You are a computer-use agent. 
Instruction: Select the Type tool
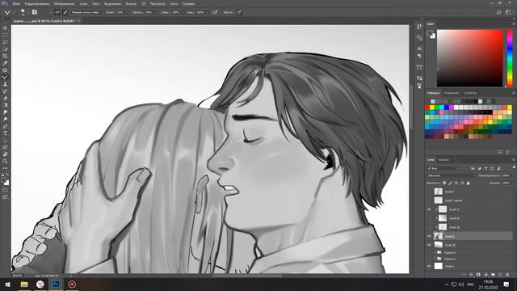[5, 133]
